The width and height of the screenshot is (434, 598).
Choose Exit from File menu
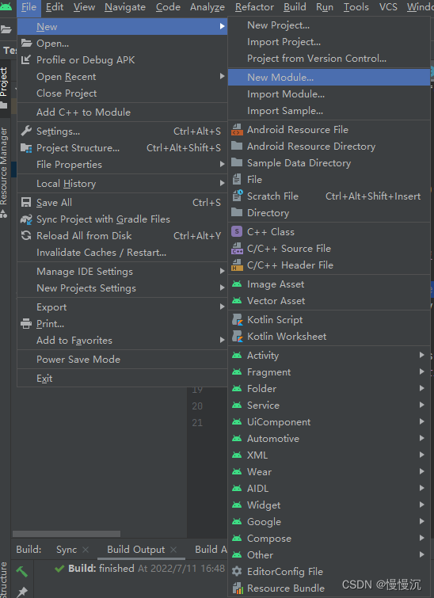(122, 379)
